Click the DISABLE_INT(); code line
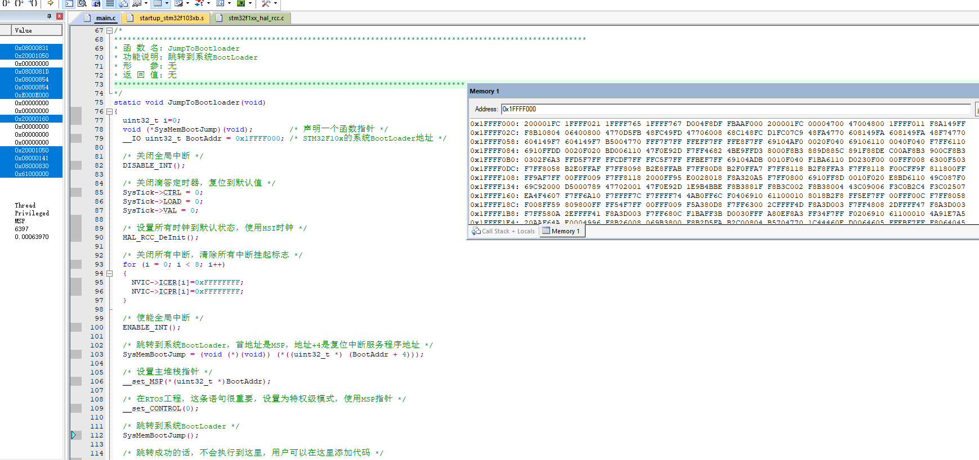This screenshot has width=979, height=460. coord(154,165)
